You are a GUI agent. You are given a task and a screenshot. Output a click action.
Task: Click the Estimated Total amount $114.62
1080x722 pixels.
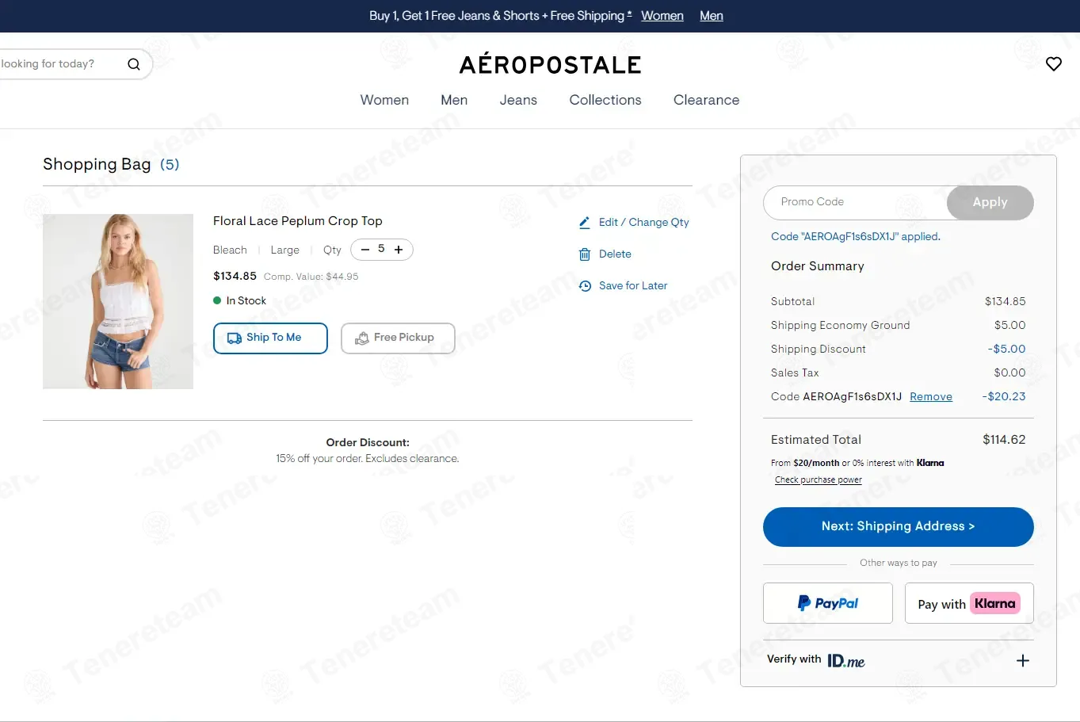[x=1004, y=440]
